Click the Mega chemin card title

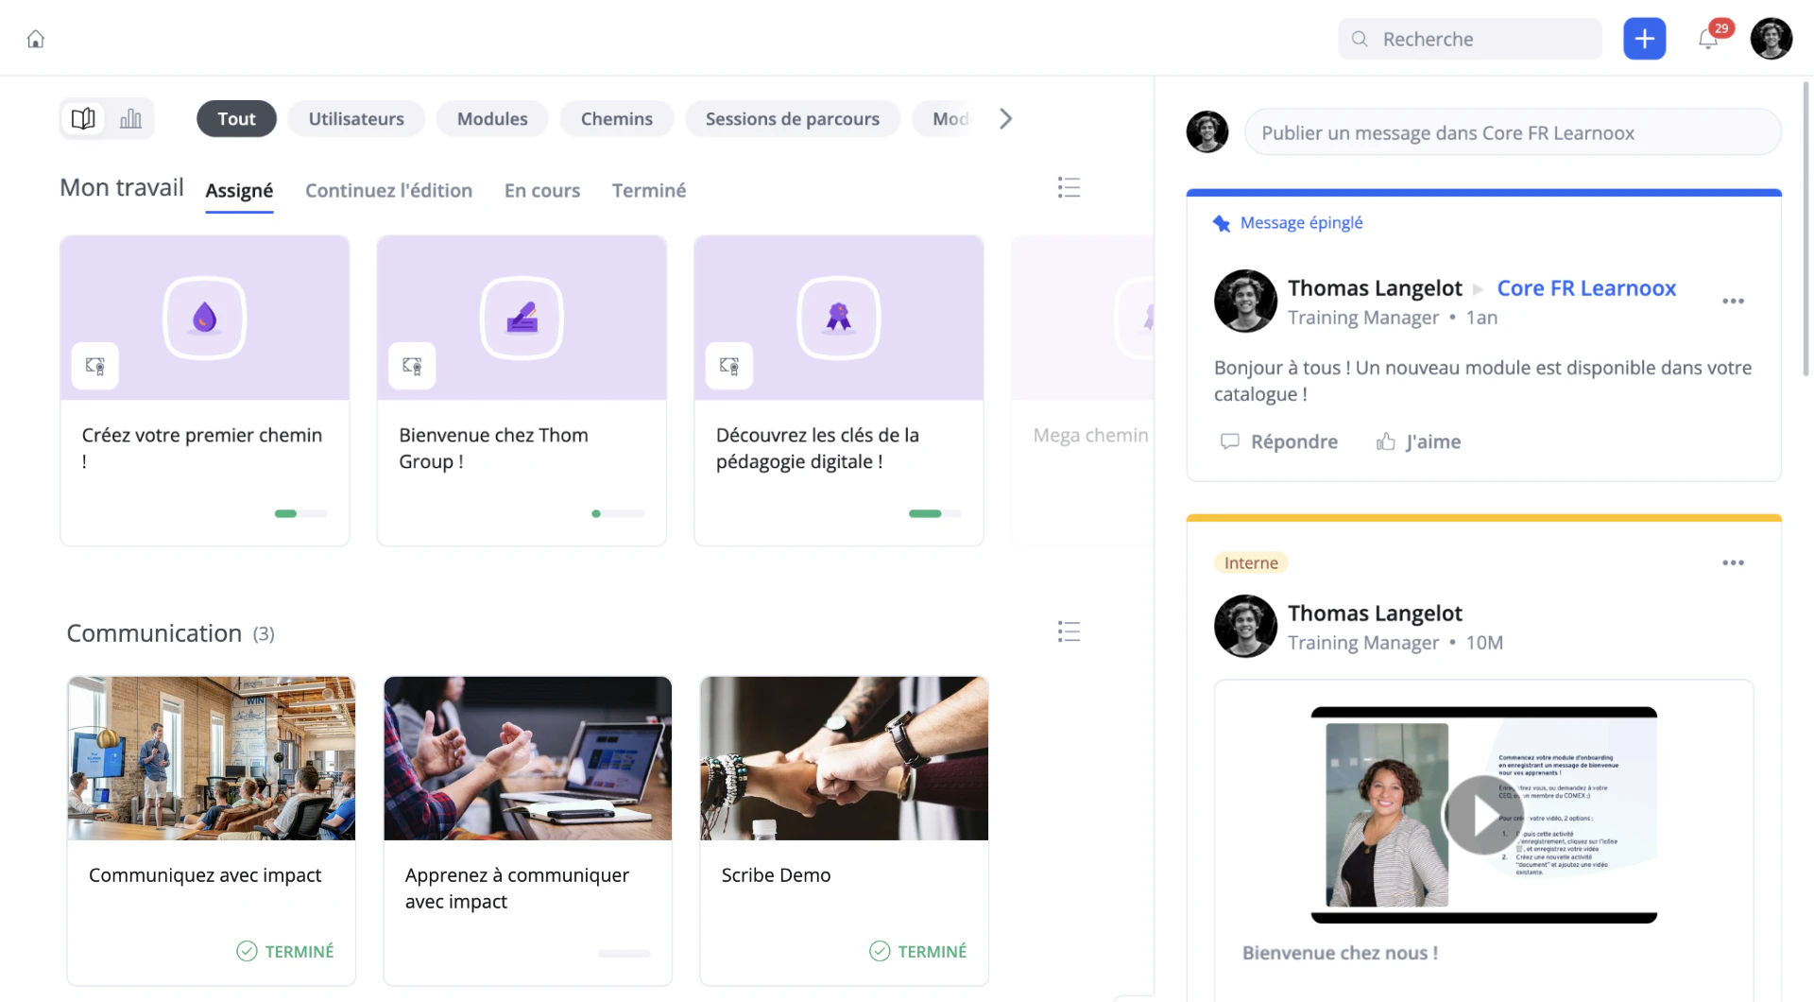click(x=1091, y=435)
